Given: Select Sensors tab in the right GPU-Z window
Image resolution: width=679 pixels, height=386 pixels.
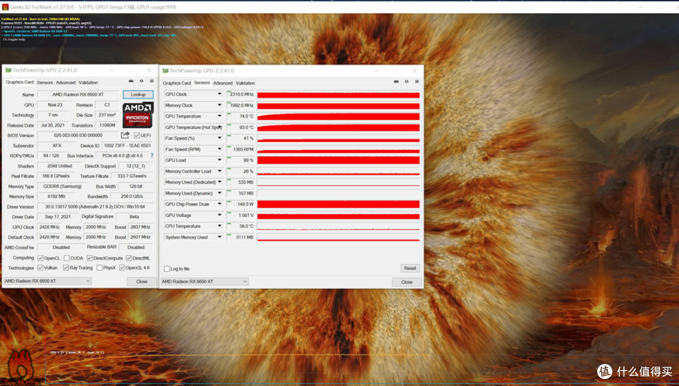Looking at the screenshot, I should tap(202, 83).
